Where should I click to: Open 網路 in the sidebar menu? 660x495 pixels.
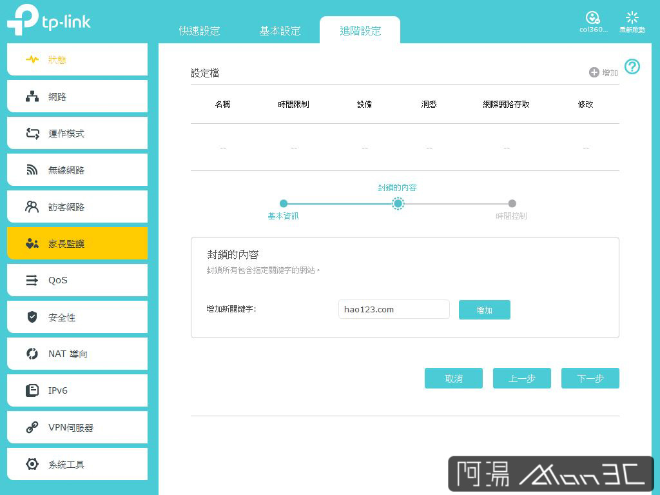[77, 97]
